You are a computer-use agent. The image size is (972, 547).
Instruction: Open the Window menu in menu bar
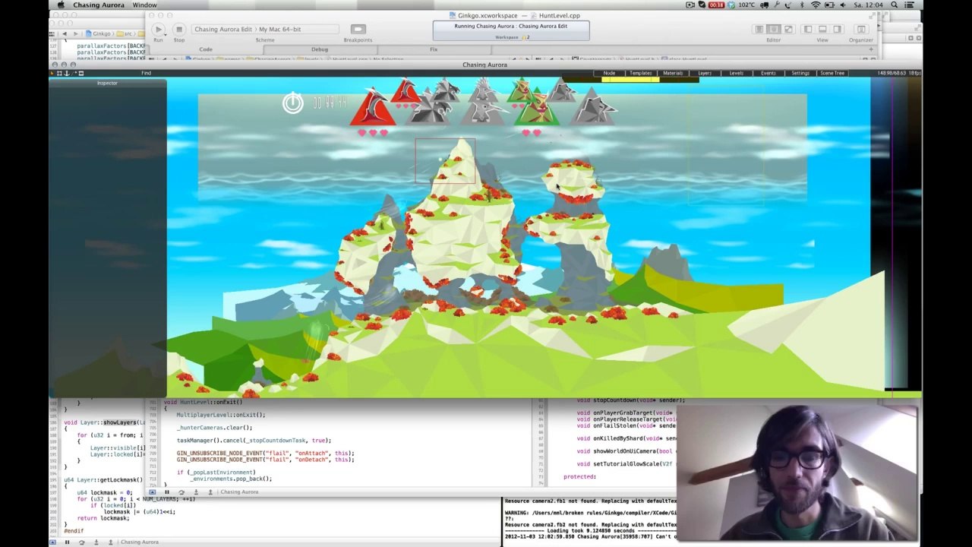tap(144, 5)
